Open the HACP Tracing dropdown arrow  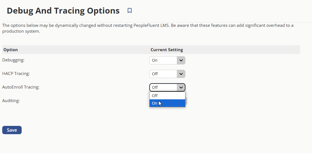click(x=181, y=74)
